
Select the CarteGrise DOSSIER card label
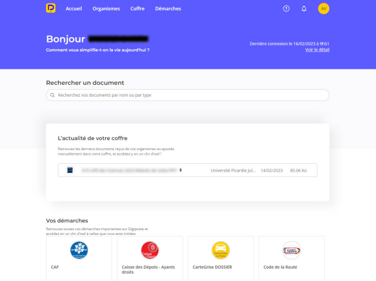[212, 267]
